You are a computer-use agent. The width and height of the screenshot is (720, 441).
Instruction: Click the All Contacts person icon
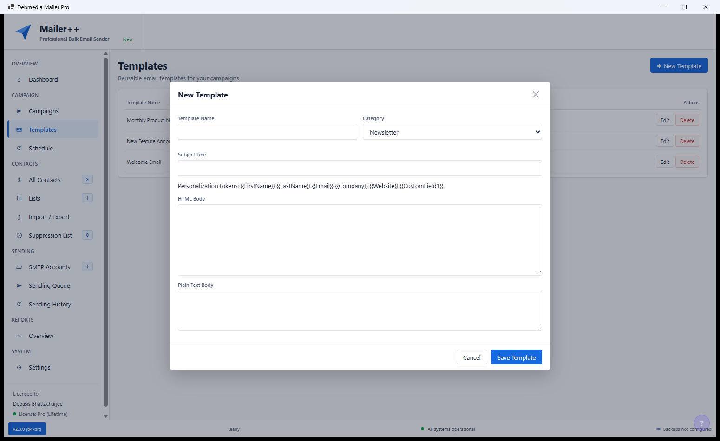click(19, 180)
